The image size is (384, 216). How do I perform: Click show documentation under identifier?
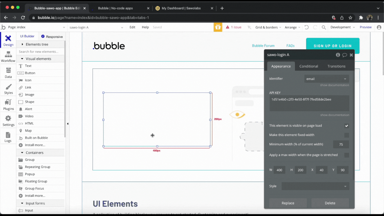coord(334,85)
